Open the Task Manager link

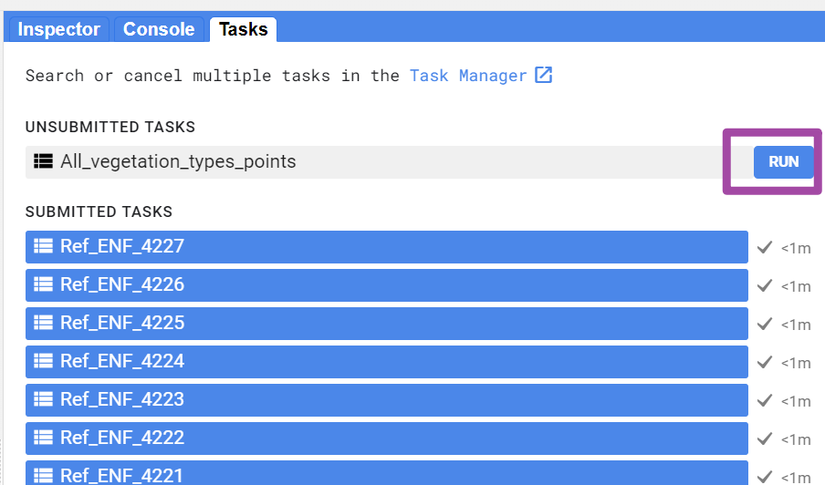click(x=468, y=76)
